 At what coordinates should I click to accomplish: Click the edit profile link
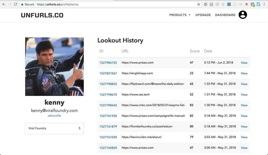click(54, 116)
